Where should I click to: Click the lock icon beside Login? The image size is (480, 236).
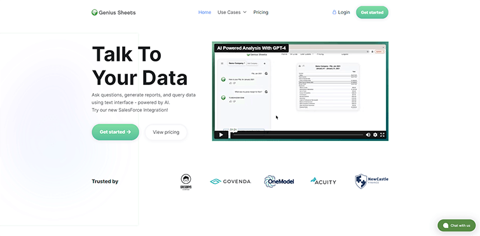point(334,12)
